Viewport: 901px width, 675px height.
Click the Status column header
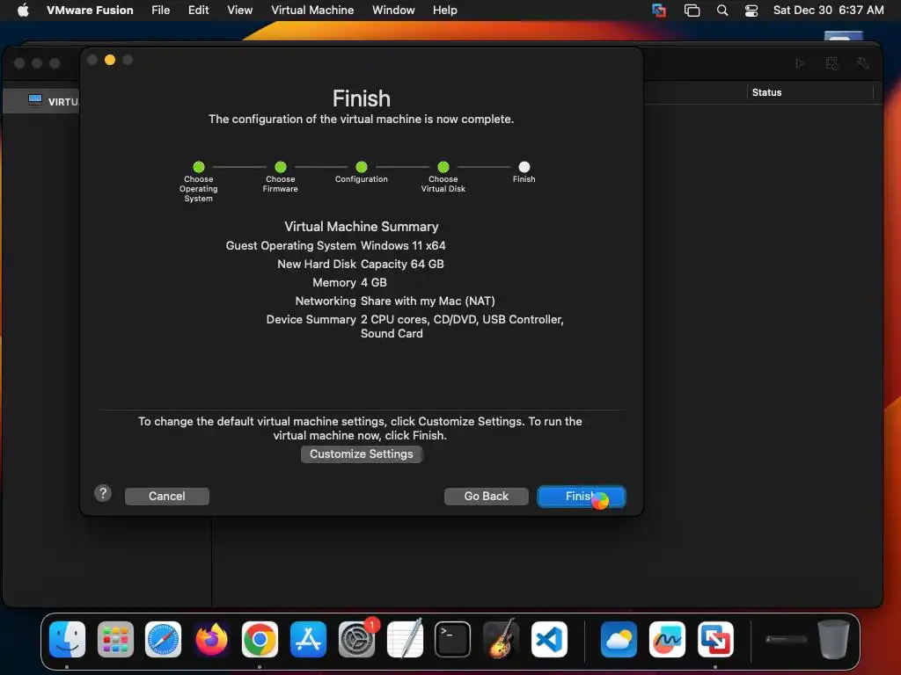[x=766, y=92]
